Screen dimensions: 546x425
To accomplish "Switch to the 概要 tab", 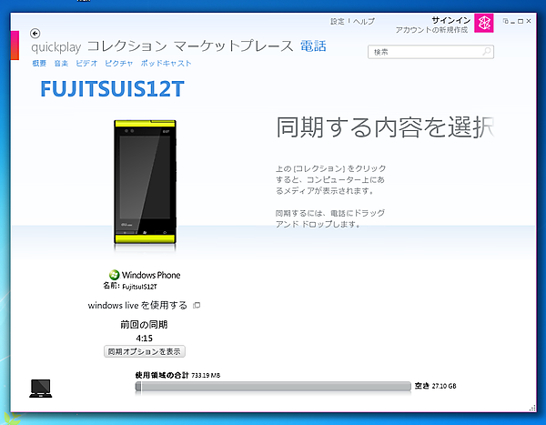I will (39, 64).
